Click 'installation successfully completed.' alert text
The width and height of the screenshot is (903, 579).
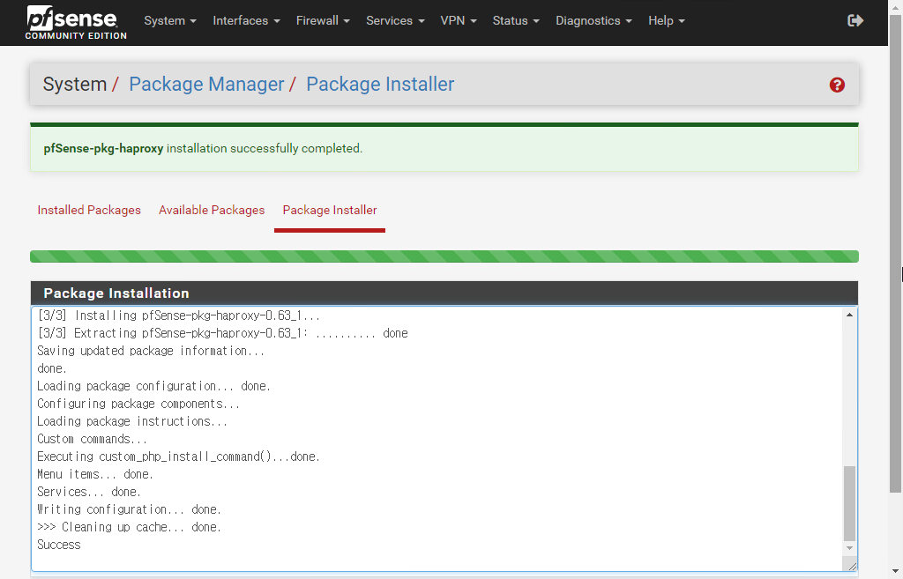(x=265, y=148)
